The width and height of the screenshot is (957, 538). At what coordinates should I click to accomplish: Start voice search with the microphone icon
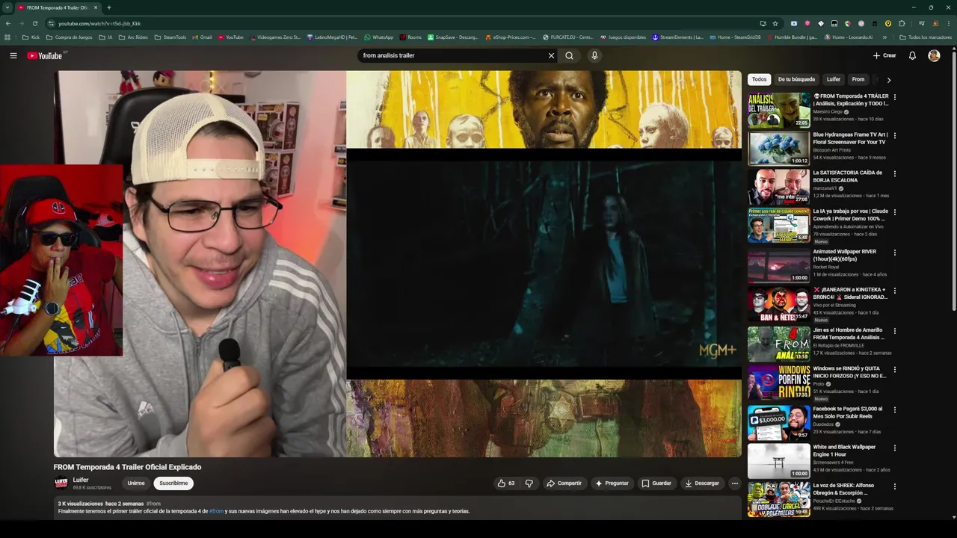594,55
